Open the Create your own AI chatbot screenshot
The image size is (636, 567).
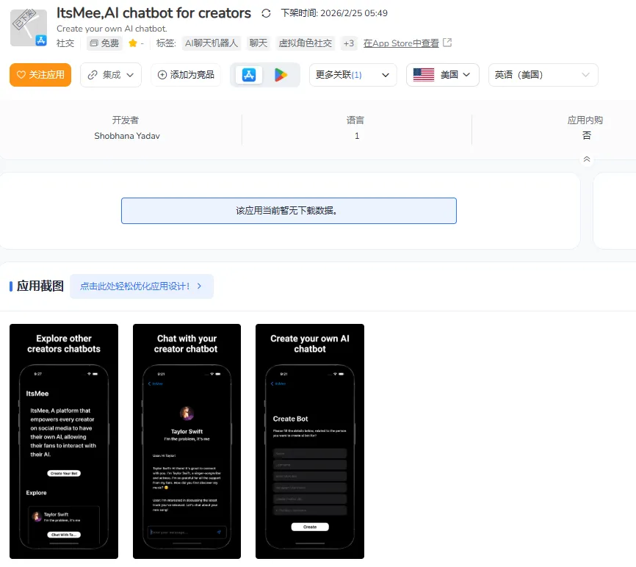coord(310,441)
